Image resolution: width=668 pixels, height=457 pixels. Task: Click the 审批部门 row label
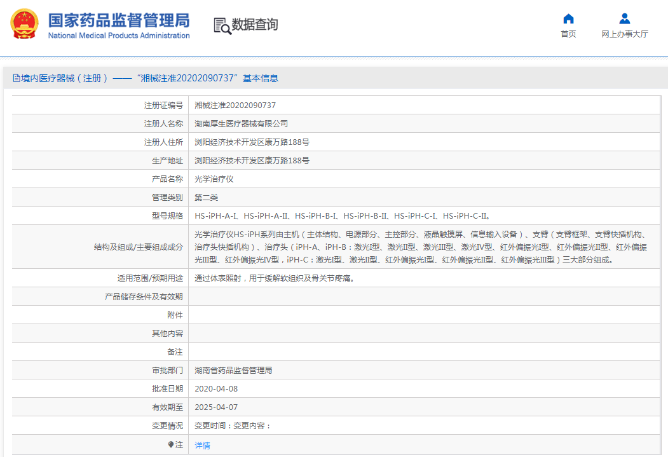point(167,371)
